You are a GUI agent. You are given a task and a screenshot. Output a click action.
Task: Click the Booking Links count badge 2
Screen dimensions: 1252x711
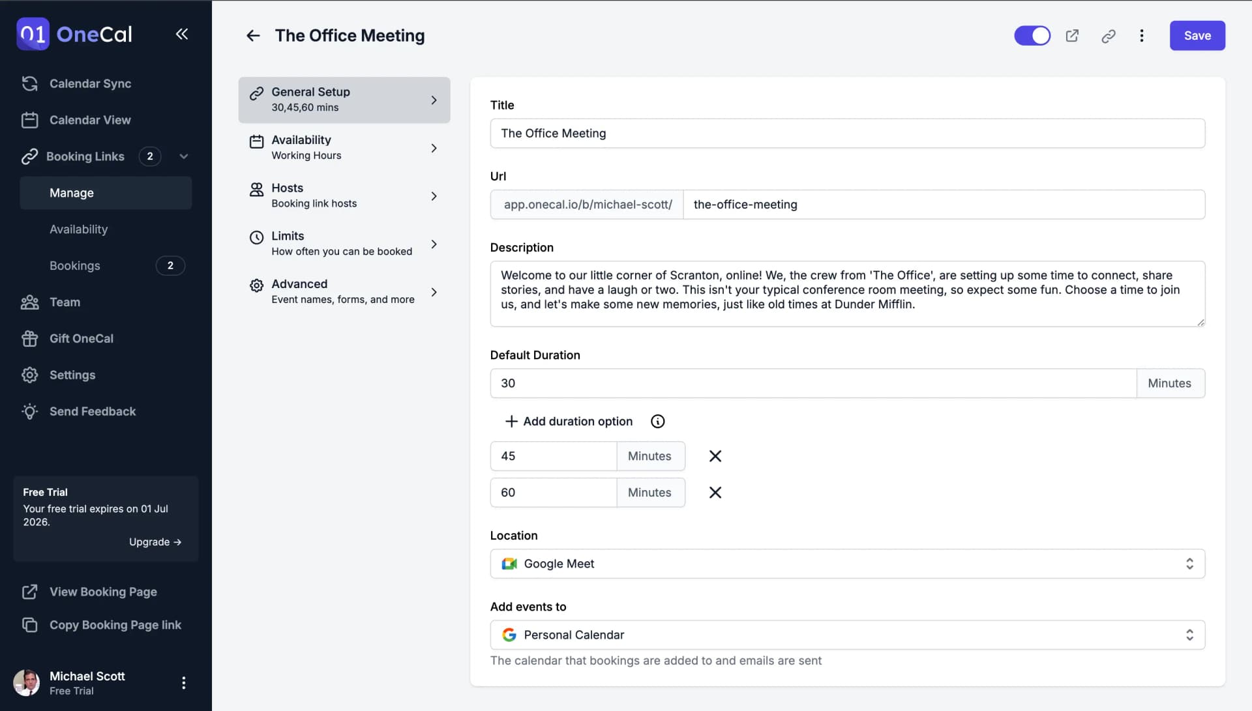click(150, 156)
